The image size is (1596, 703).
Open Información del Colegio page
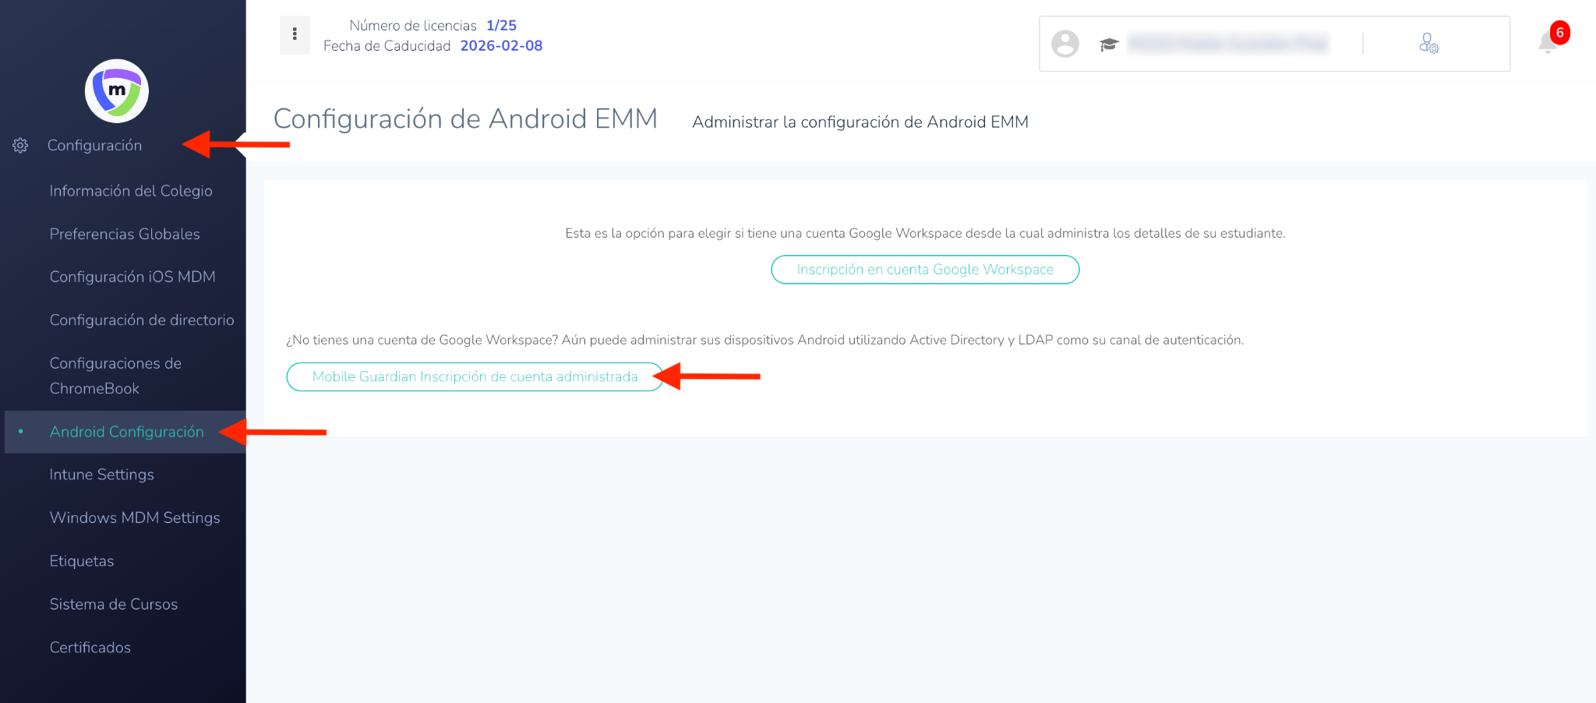(x=131, y=191)
